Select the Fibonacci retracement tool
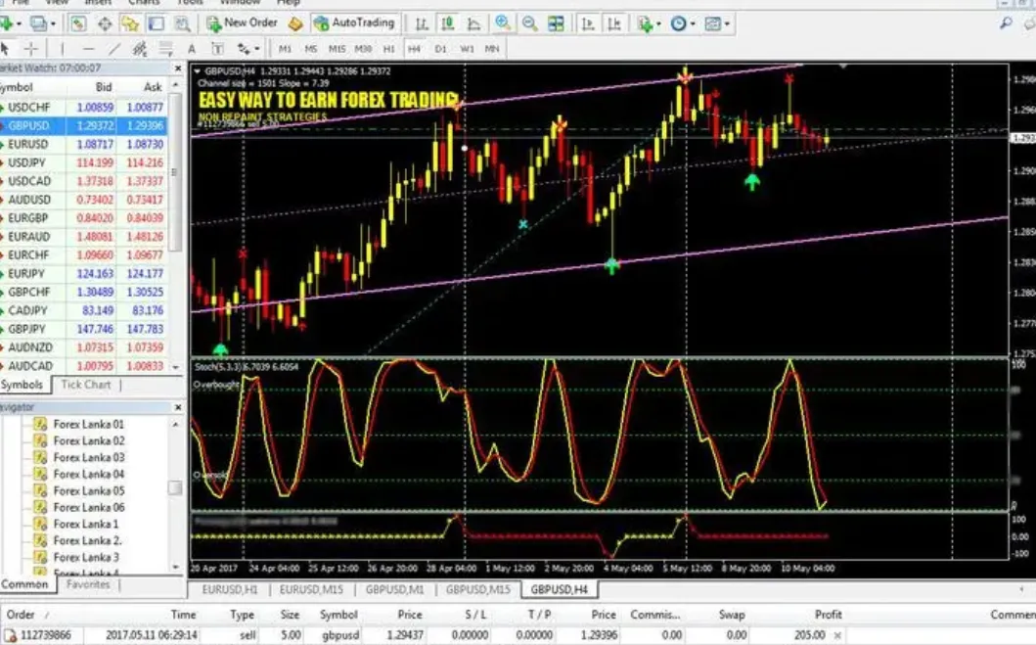This screenshot has width=1036, height=645. click(x=165, y=48)
